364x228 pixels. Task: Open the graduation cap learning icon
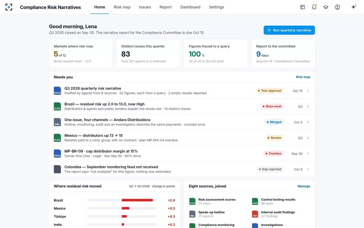[326, 7]
